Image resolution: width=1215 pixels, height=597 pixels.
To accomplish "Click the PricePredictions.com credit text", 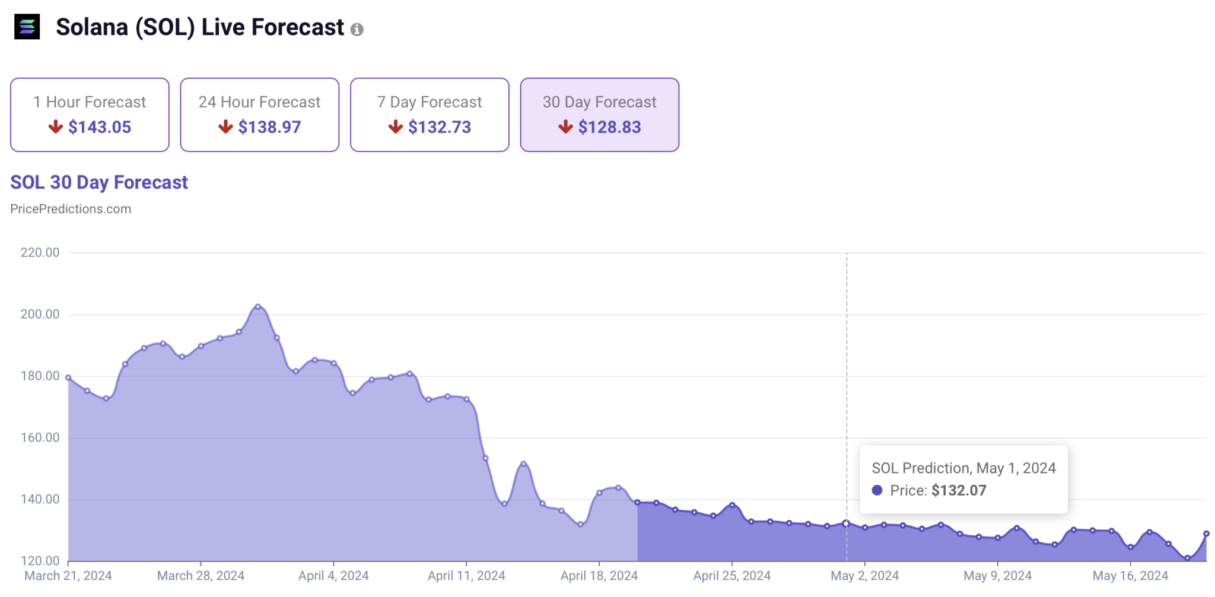I will click(x=71, y=209).
